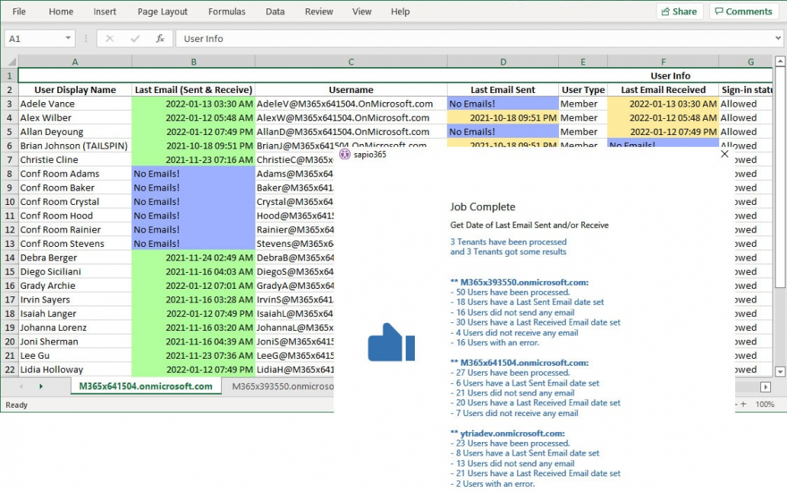
Task: Click the 'Alex Wilber' name cell
Action: [75, 118]
